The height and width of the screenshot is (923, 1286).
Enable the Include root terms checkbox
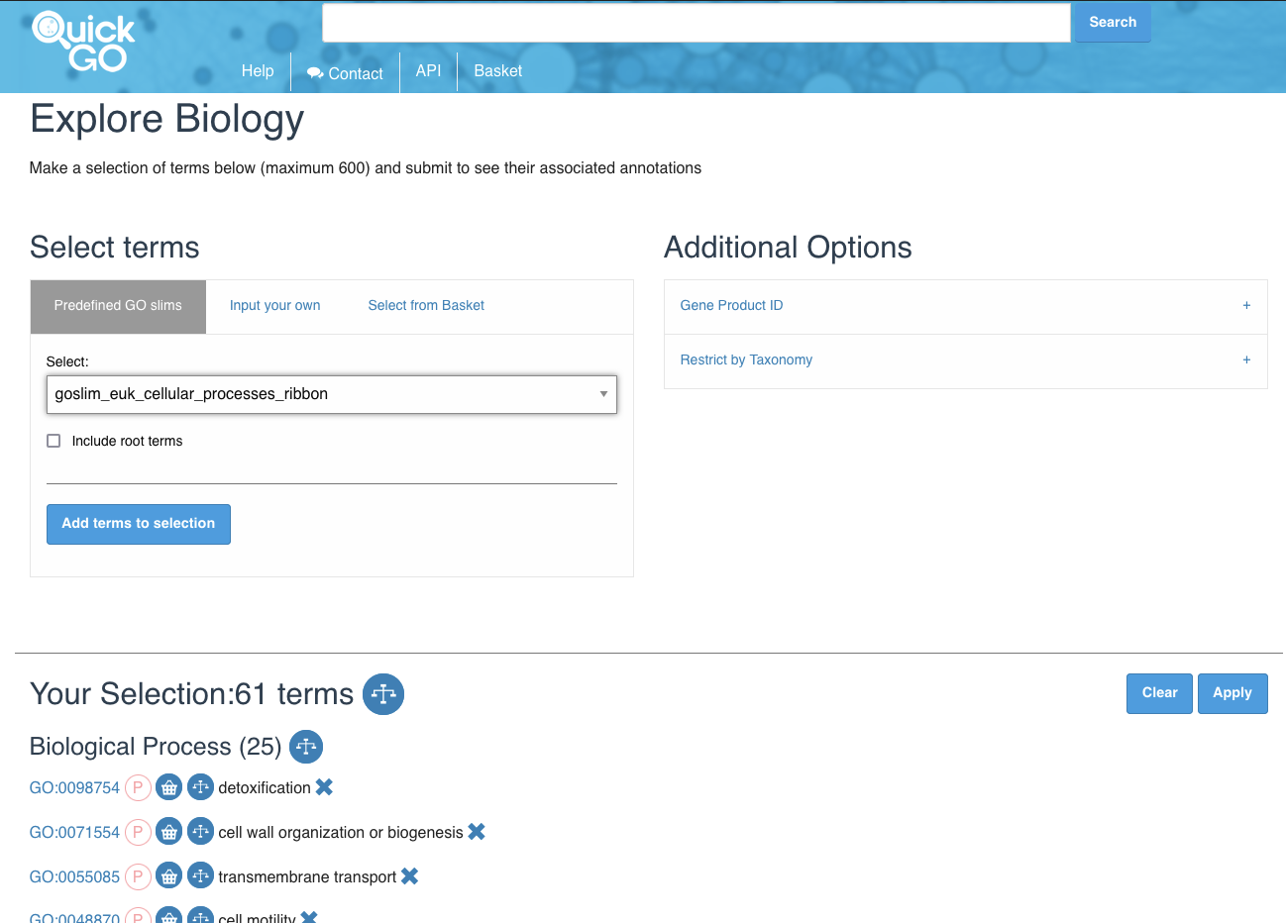click(x=54, y=441)
